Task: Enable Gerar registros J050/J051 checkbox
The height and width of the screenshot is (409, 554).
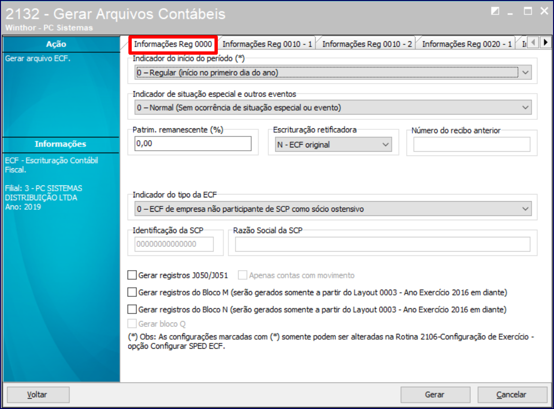Action: pos(132,275)
